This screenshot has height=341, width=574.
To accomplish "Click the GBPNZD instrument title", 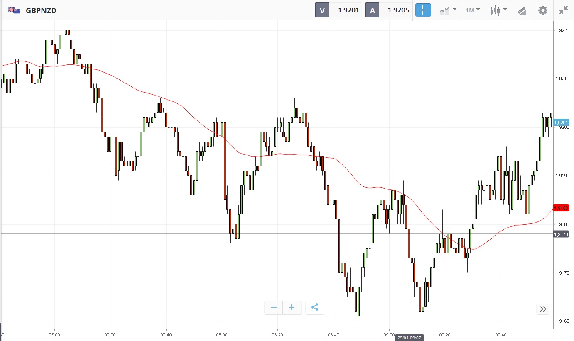I will point(41,10).
